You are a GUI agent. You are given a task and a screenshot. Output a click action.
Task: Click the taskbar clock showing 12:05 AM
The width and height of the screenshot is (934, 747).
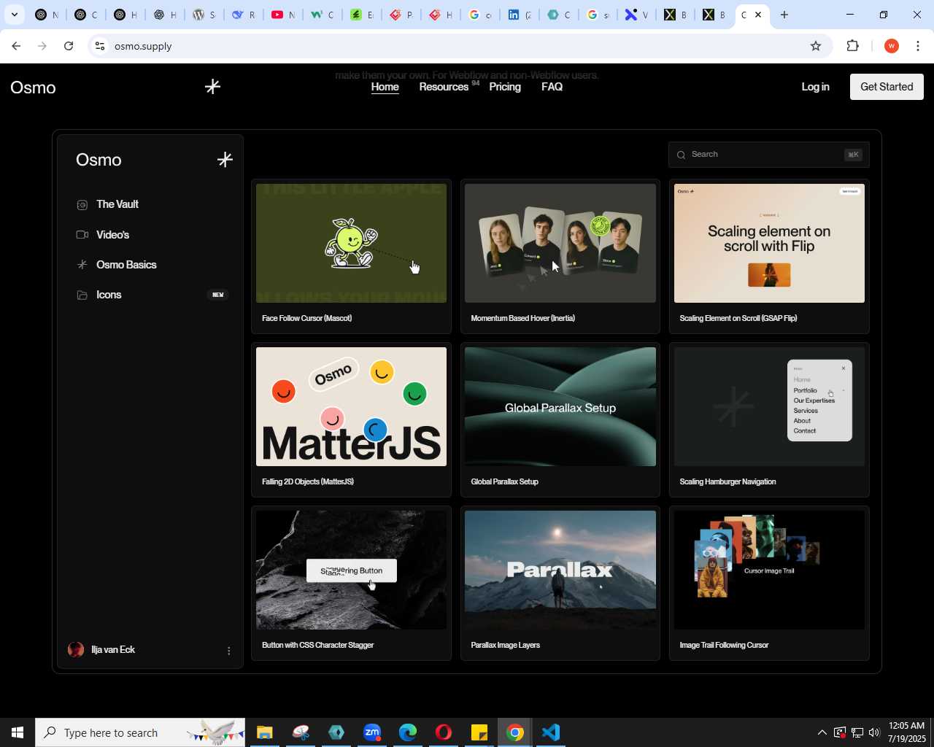pyautogui.click(x=906, y=732)
